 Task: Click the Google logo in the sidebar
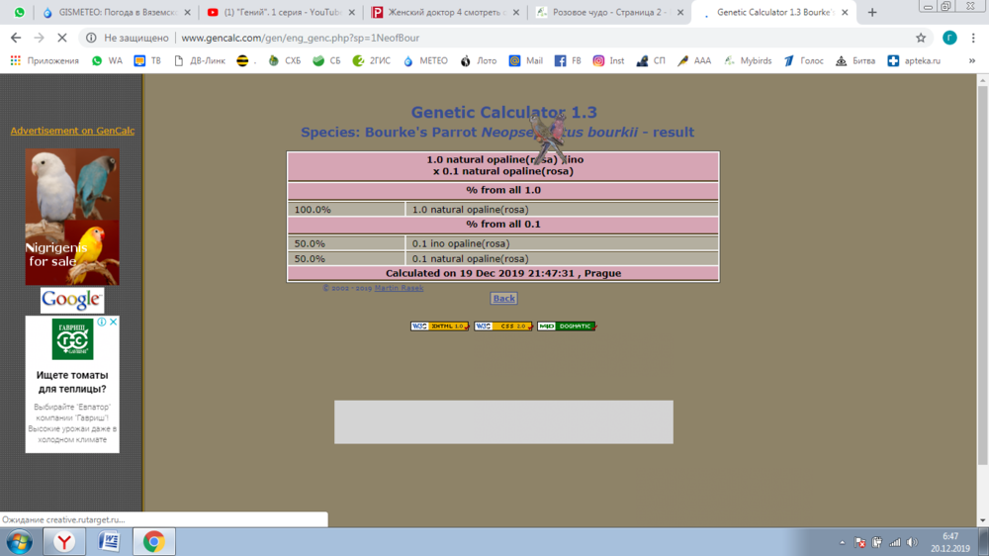click(72, 300)
